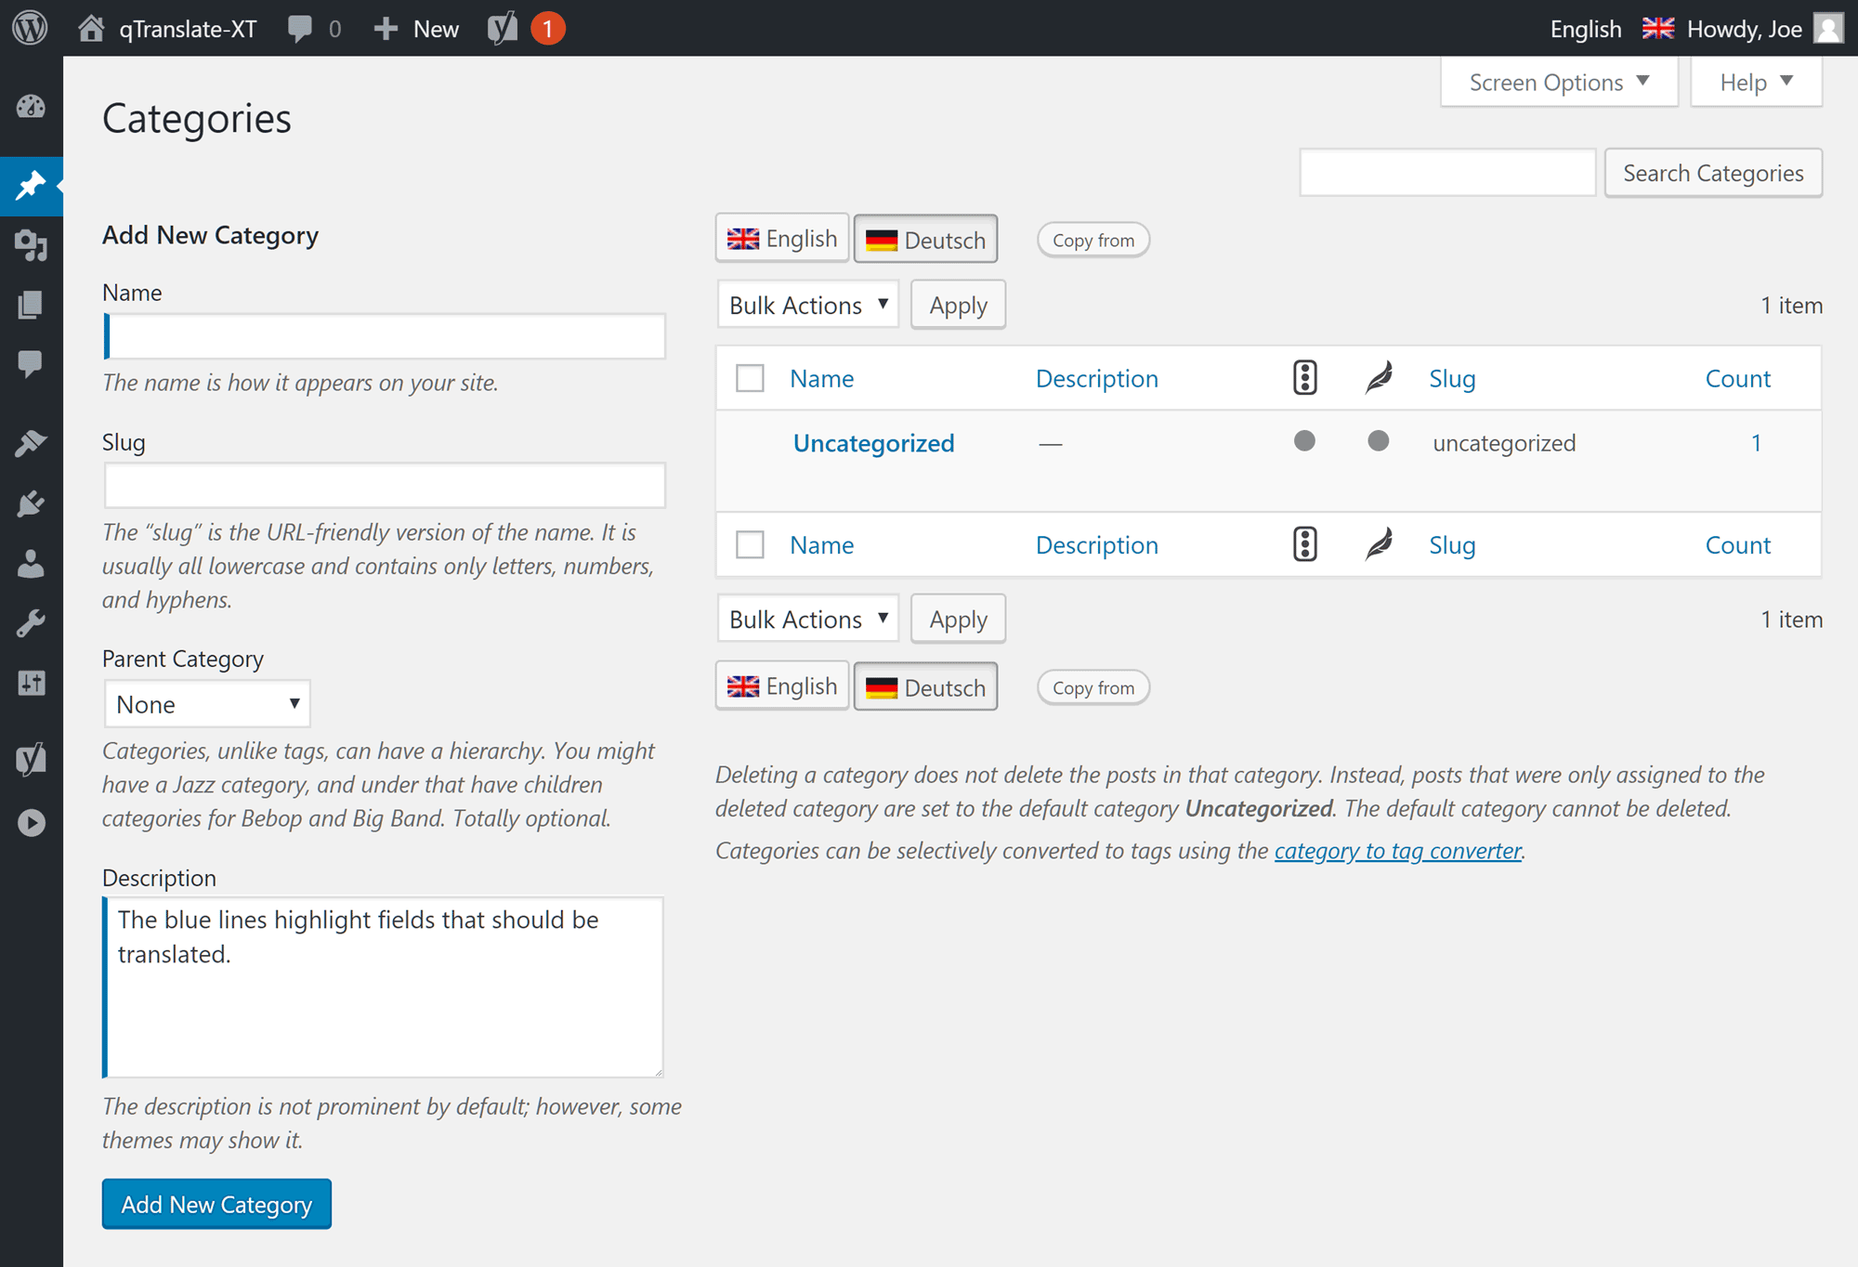Switch to top Deutsch language tab
The height and width of the screenshot is (1267, 1858).
(925, 240)
